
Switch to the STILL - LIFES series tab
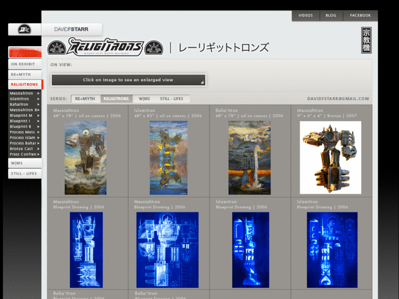pyautogui.click(x=171, y=99)
